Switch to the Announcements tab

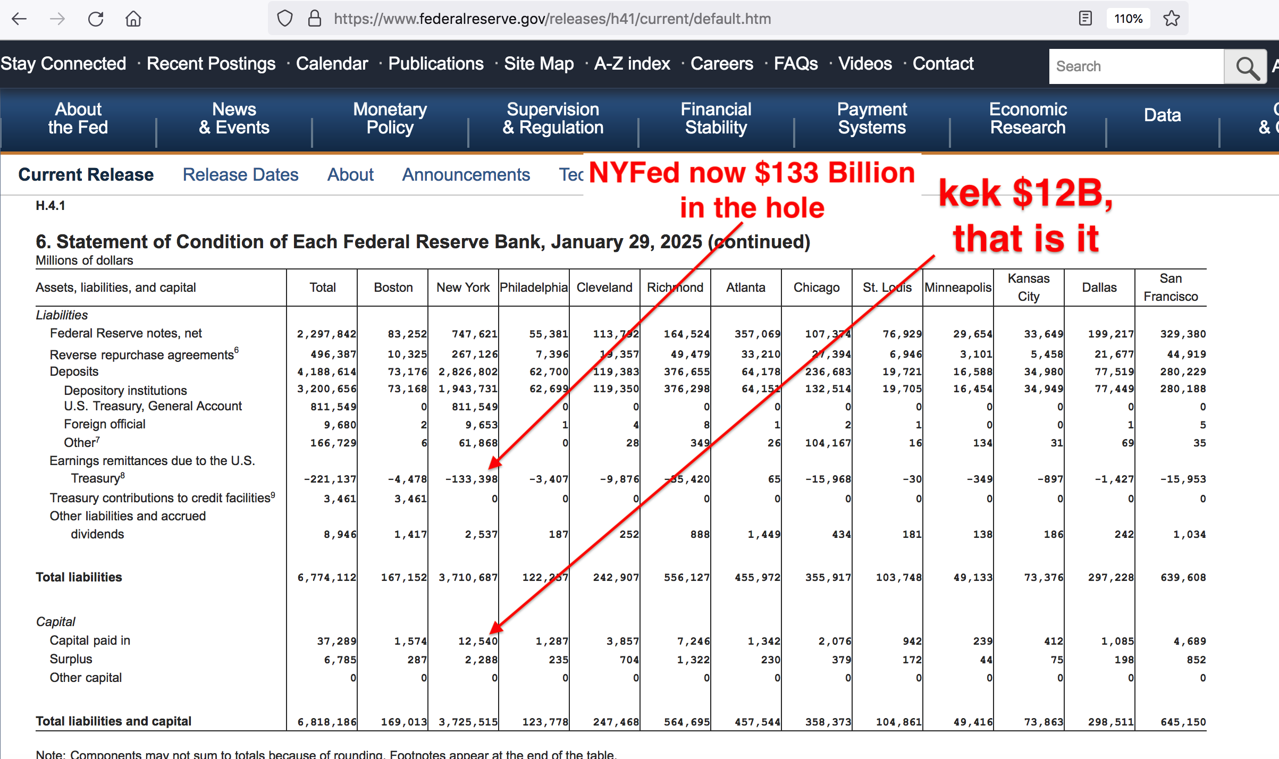[x=466, y=175]
